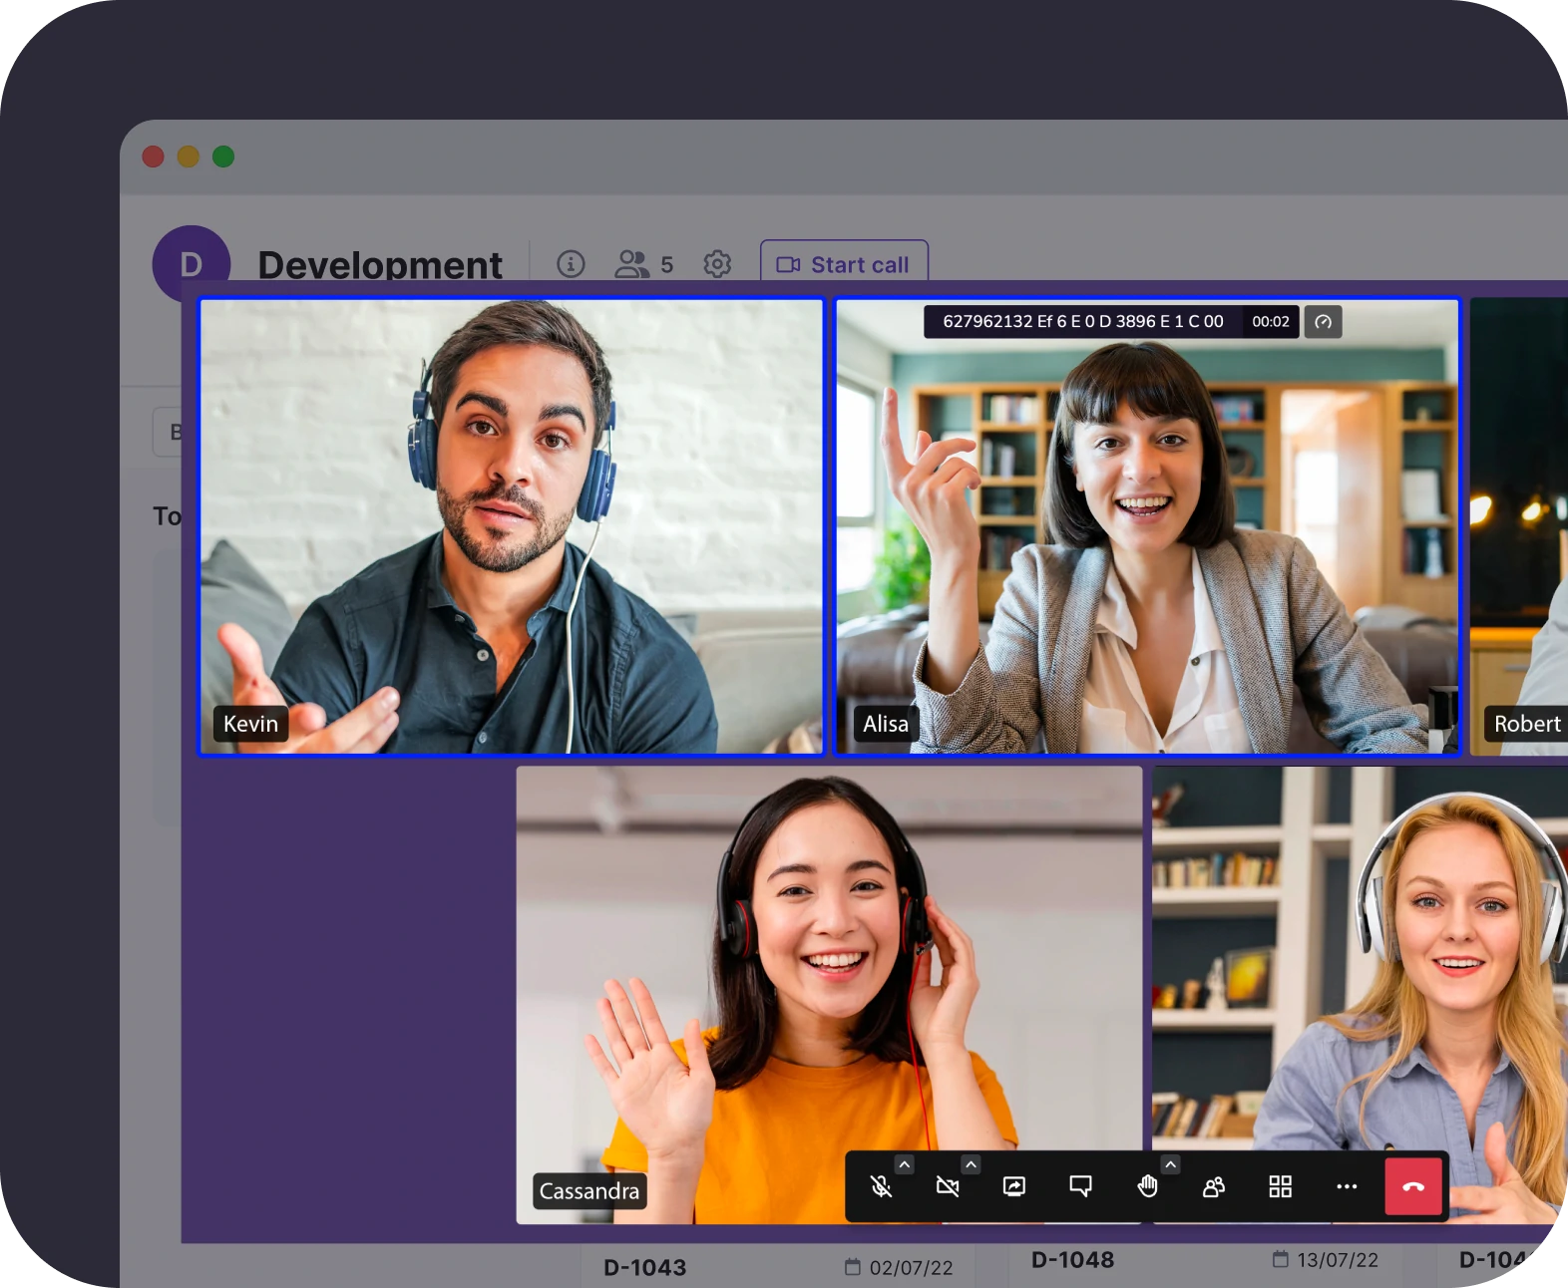Check connection quality indicator icon
This screenshot has height=1288, width=1568.
point(1323,322)
